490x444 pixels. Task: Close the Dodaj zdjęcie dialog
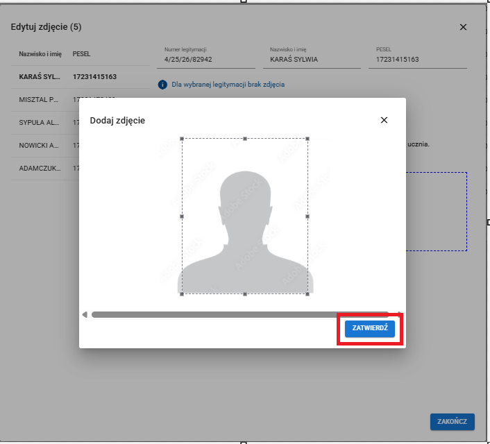point(384,120)
